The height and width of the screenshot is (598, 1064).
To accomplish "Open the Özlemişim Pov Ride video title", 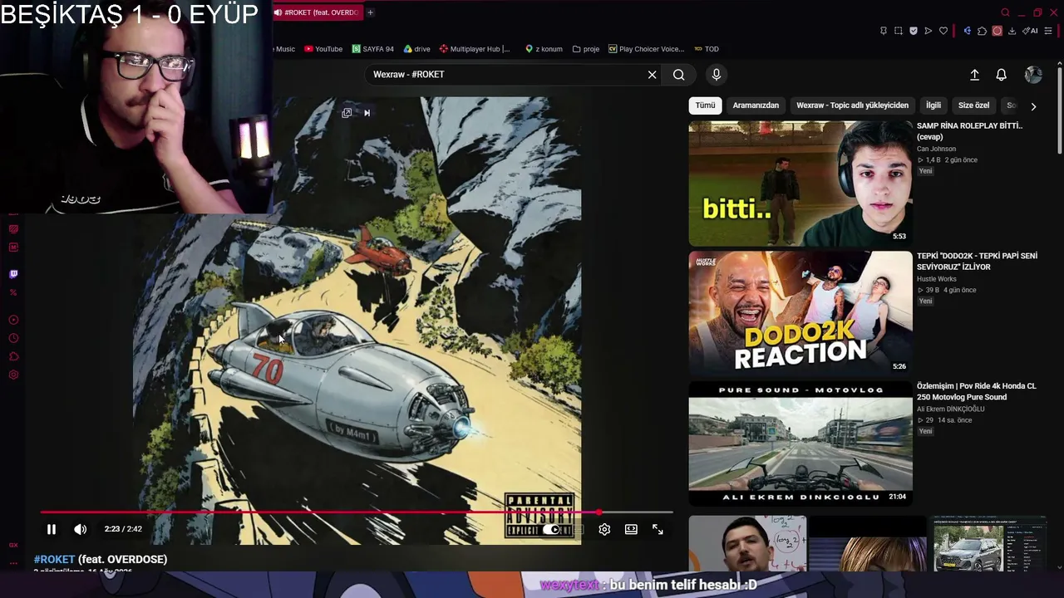I will pos(977,392).
